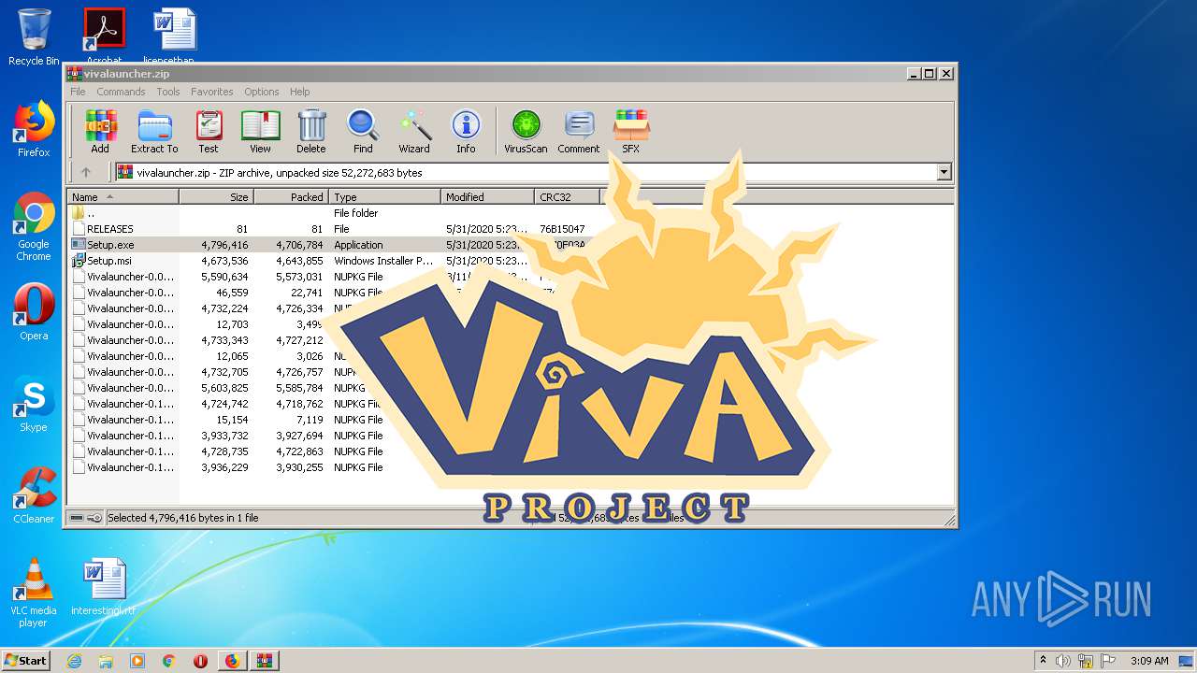Select the CCleaner desktop shortcut
The height and width of the screenshot is (673, 1197).
(x=34, y=495)
